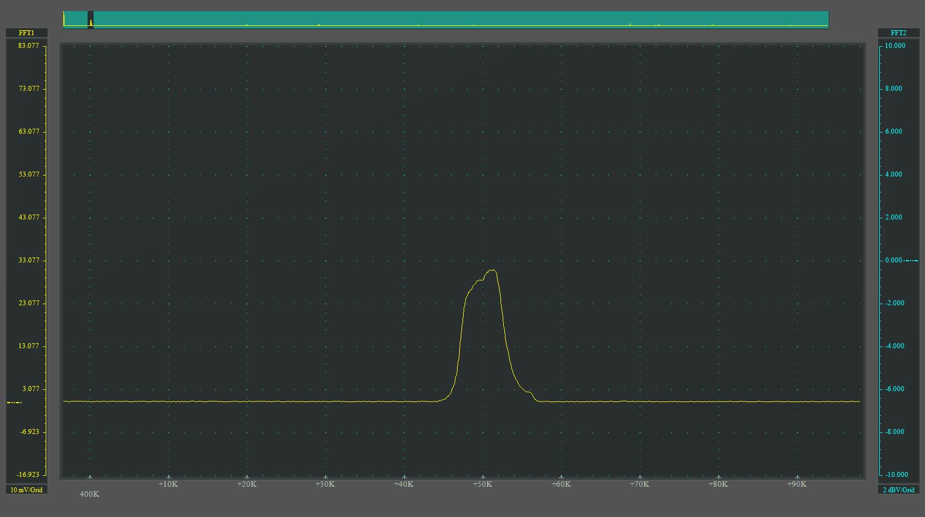Screen dimensions: 925x517
Task: Open the 10 mV/Grid scale setting
Action: [x=26, y=490]
